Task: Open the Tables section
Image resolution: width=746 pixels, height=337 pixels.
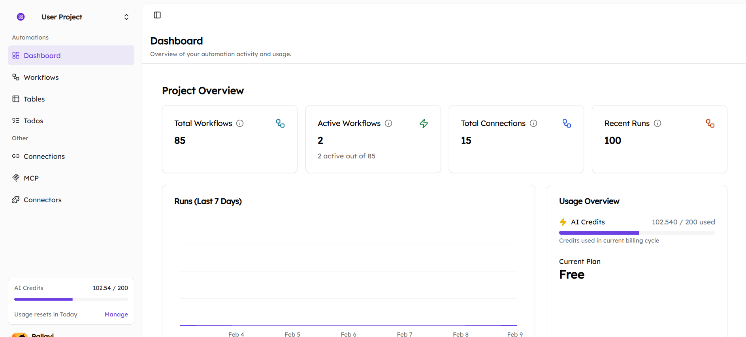Action: coord(34,99)
